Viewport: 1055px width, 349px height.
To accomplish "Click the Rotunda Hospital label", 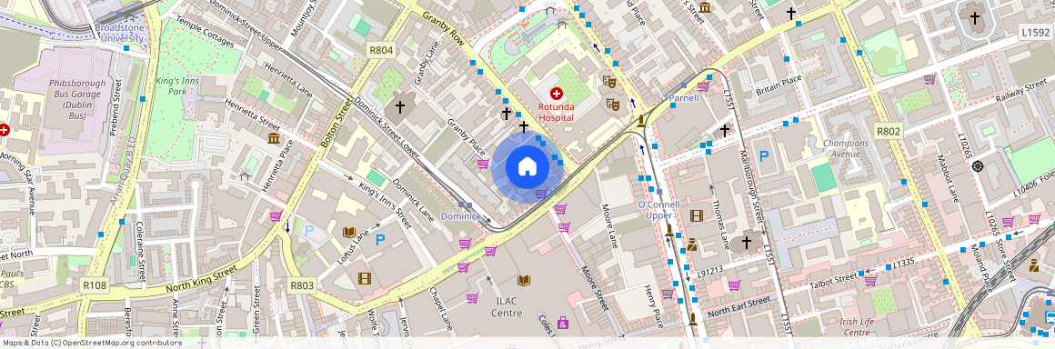I will 556,113.
